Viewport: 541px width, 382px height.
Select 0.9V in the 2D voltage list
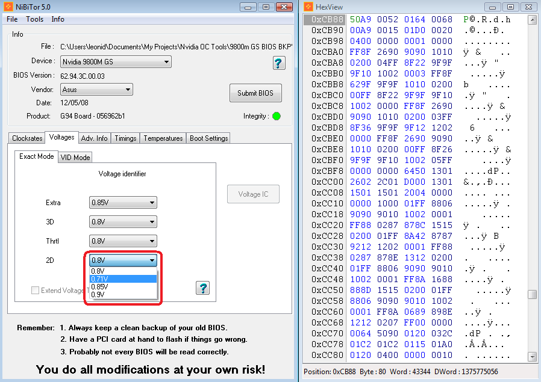tap(123, 295)
